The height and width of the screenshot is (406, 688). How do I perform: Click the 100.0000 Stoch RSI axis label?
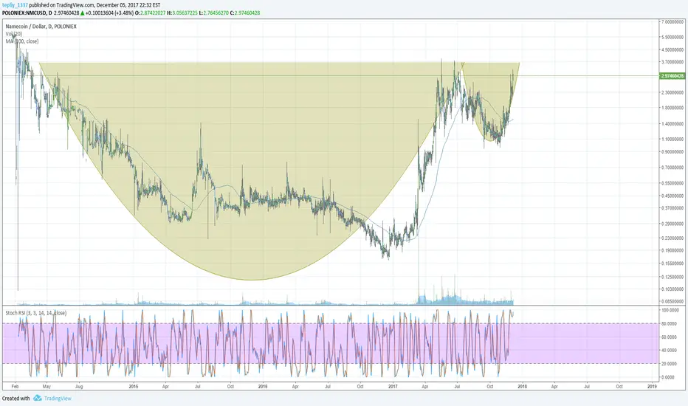click(x=670, y=310)
